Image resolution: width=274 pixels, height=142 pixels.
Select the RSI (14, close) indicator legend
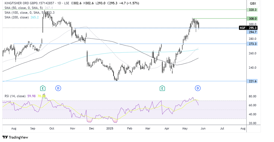[15, 96]
